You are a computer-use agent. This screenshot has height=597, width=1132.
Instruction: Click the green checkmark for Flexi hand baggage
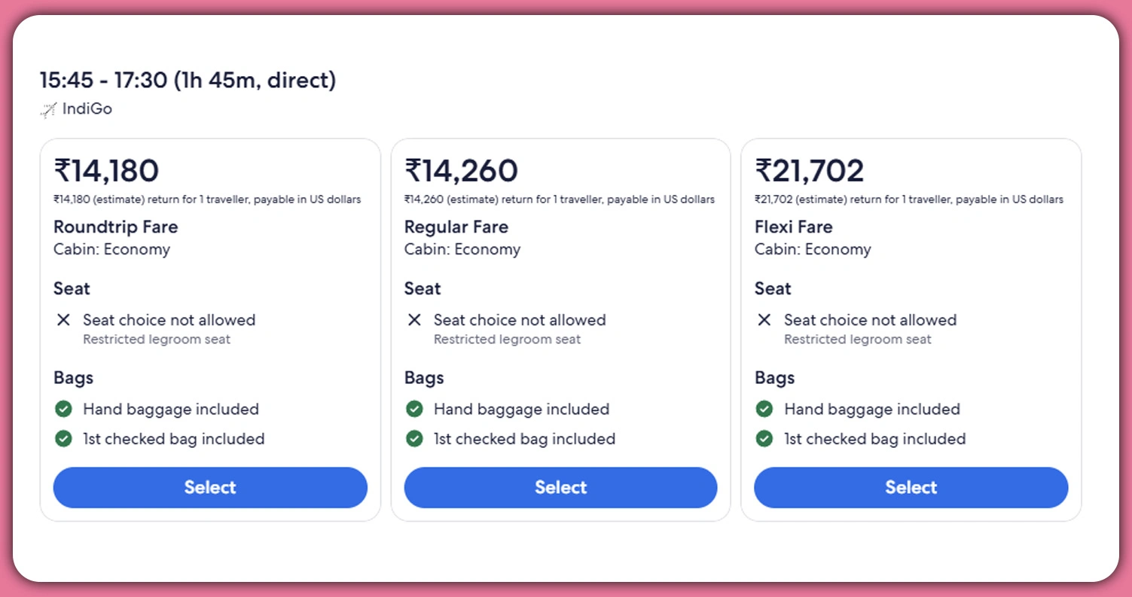pyautogui.click(x=764, y=409)
